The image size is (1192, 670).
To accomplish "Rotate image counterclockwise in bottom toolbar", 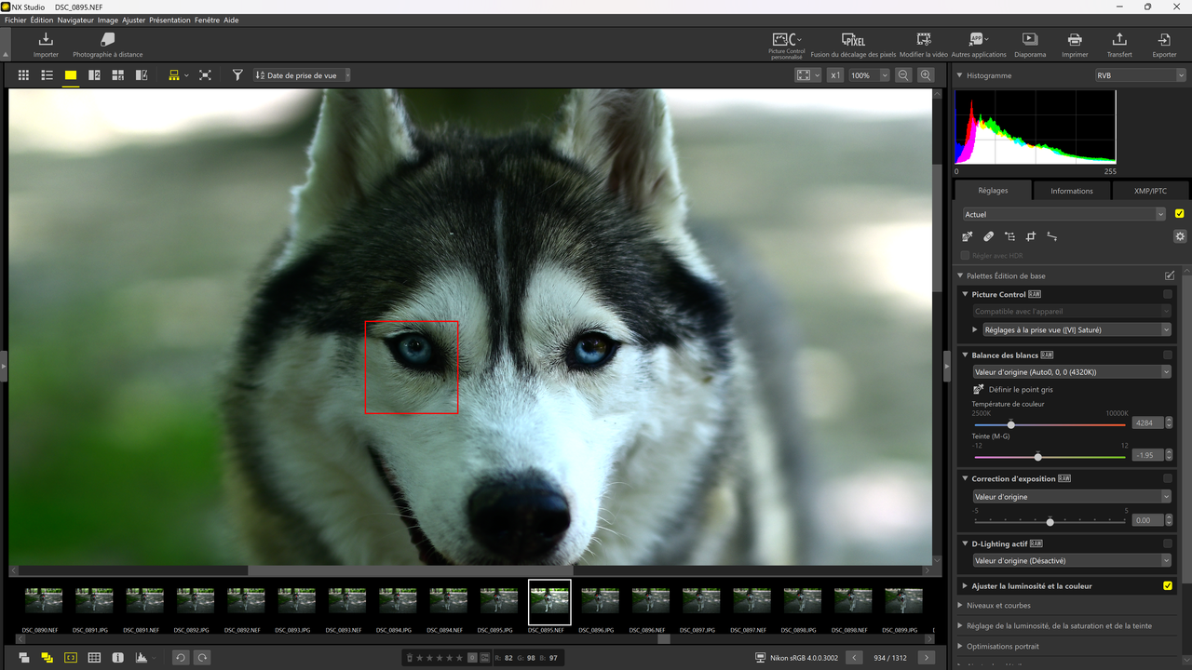I will 181,658.
